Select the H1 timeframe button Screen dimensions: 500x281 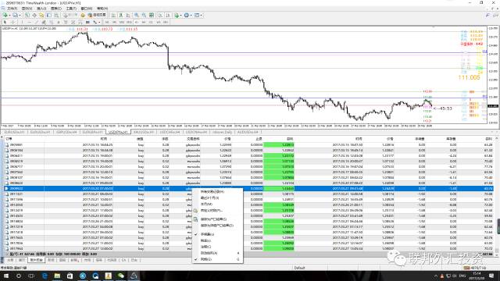(x=137, y=22)
